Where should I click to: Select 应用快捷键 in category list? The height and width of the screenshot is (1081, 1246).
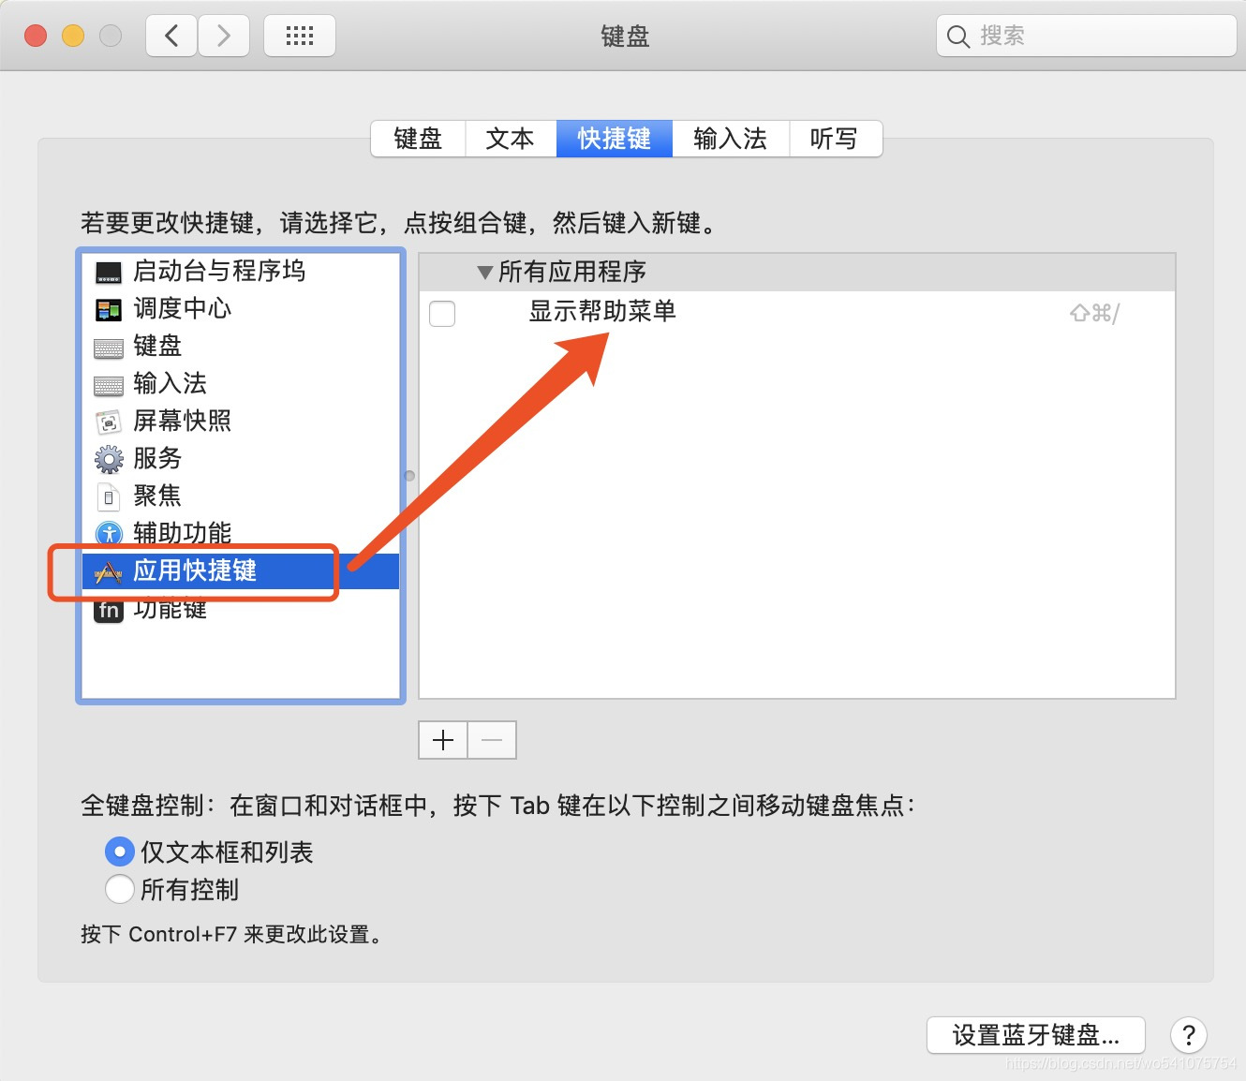241,571
